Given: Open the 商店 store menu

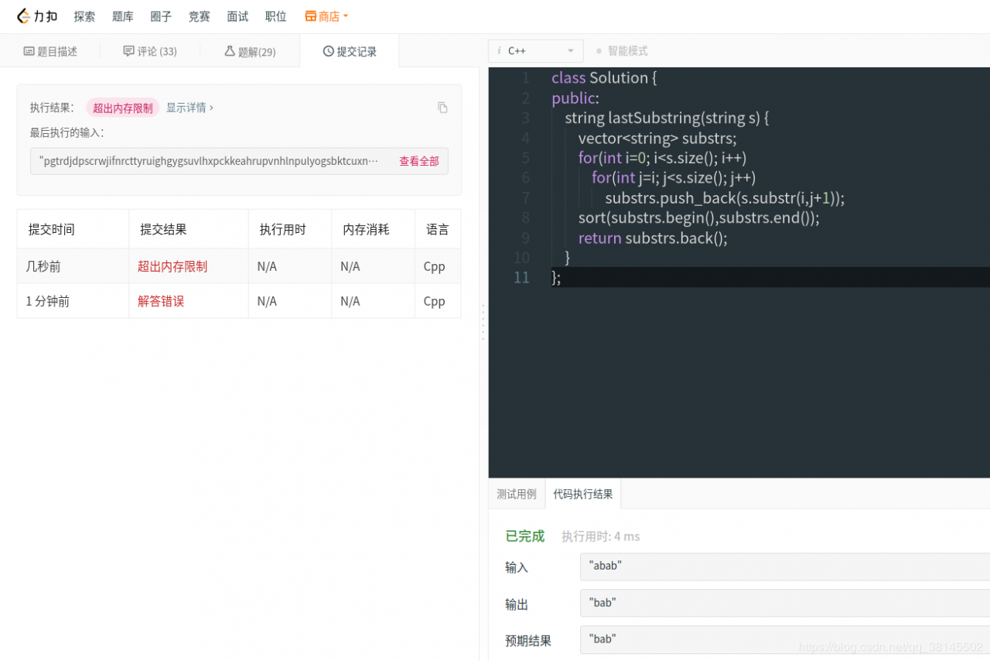Looking at the screenshot, I should [326, 16].
